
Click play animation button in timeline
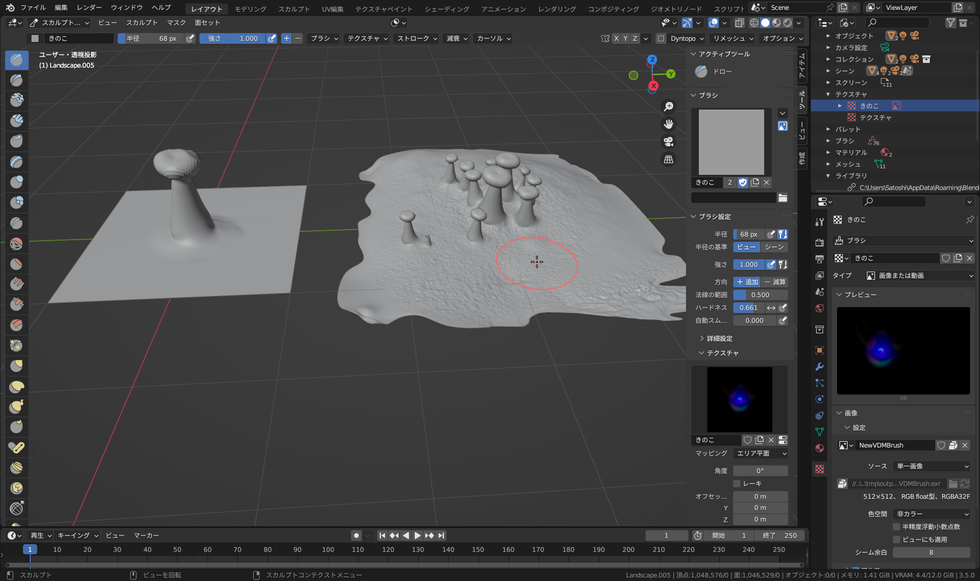click(x=418, y=536)
